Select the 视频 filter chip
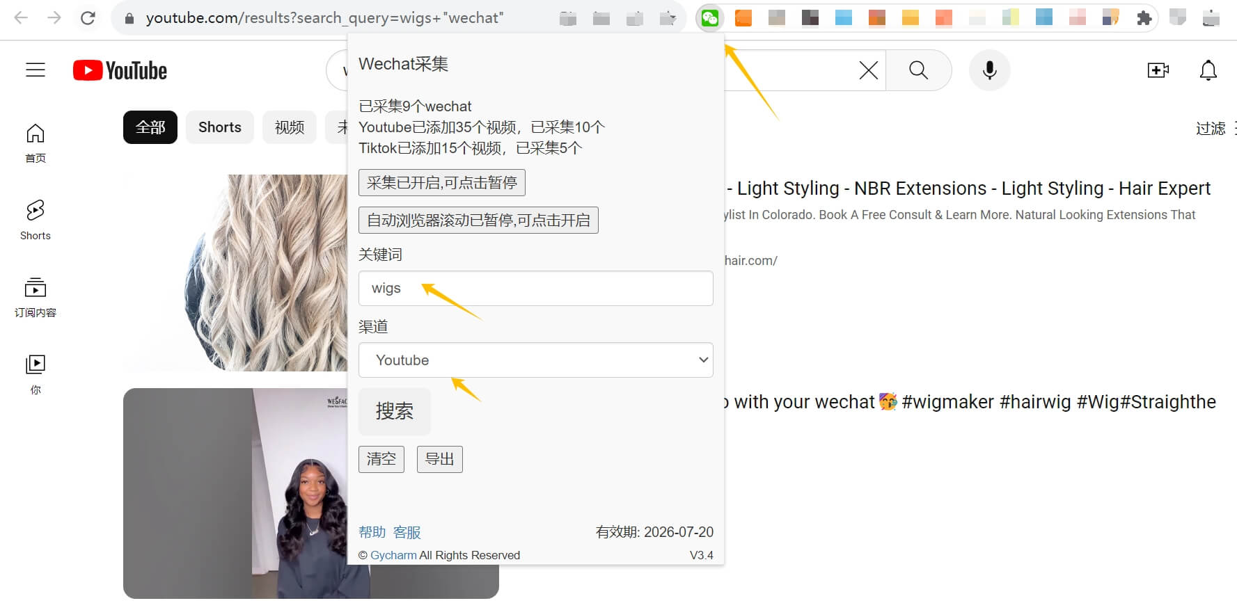1237x610 pixels. tap(290, 127)
